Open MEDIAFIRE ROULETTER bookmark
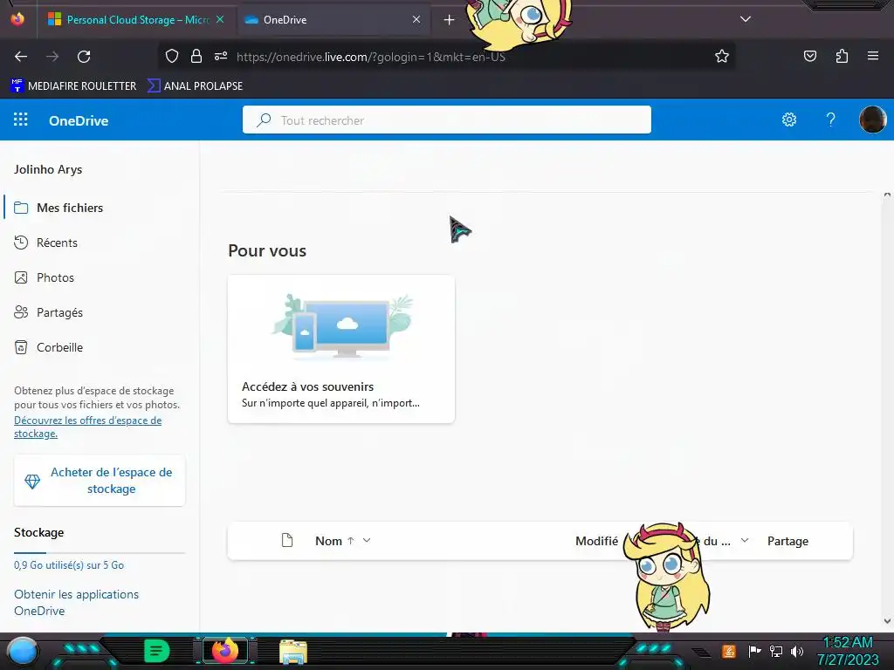Viewport: 894px width, 670px height. click(x=73, y=86)
